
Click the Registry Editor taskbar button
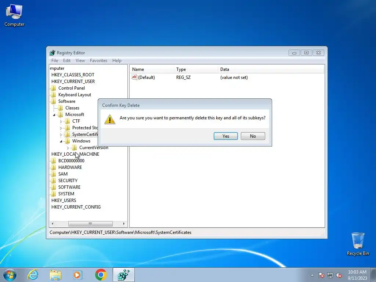[x=123, y=275]
